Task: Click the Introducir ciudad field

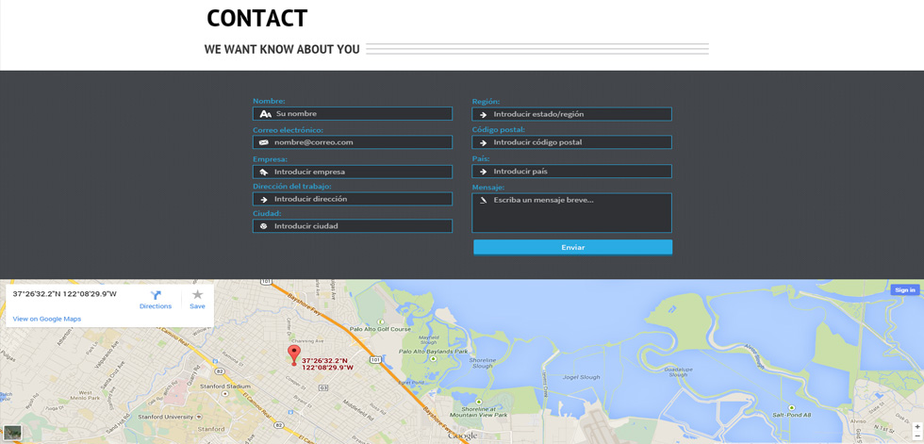Action: 353,226
